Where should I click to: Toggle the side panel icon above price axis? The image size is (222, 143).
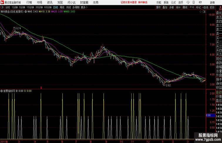click(x=204, y=12)
